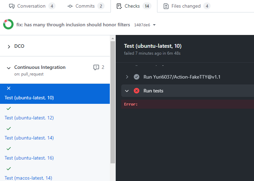Collapse the Run tests step
The image size is (254, 181).
pyautogui.click(x=127, y=91)
